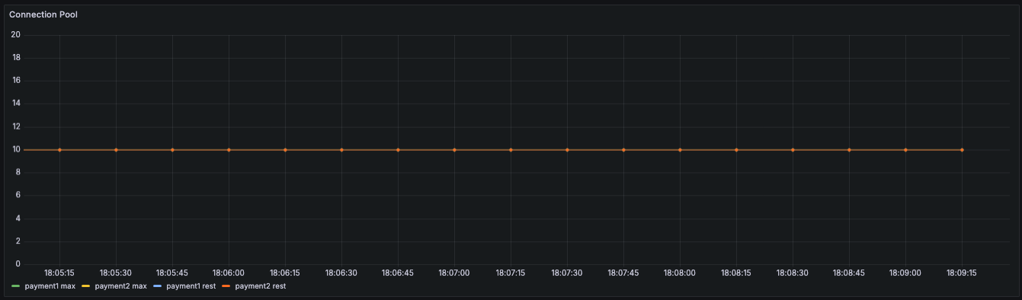Select the data point at 18:07:15
The image size is (1022, 300).
click(511, 150)
